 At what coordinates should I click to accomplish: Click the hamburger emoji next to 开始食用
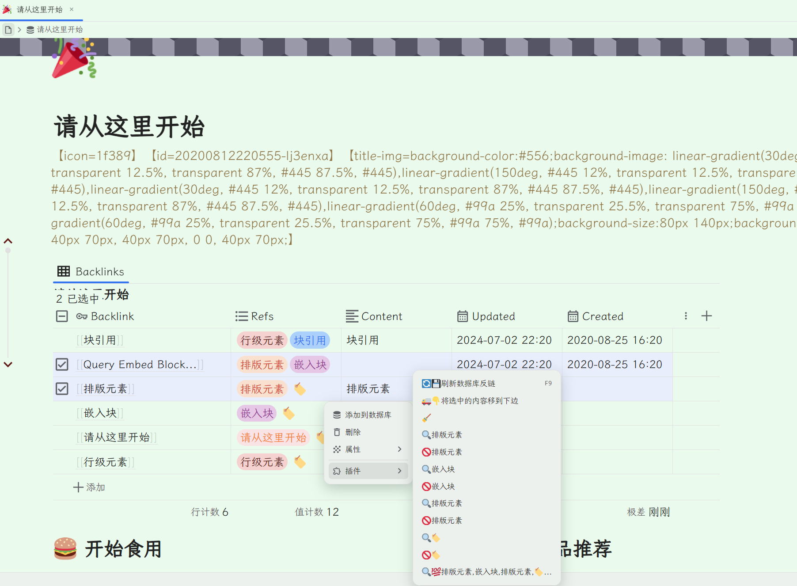(65, 549)
